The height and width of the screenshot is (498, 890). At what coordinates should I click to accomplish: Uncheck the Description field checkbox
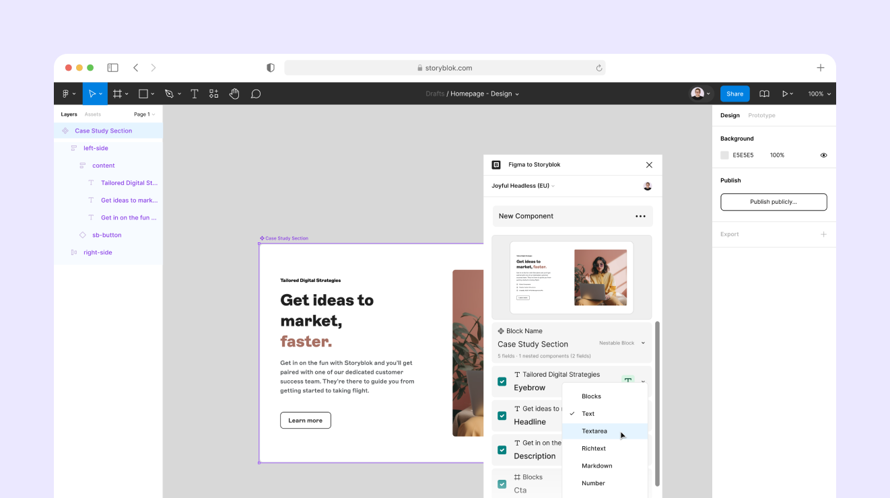[x=502, y=450]
